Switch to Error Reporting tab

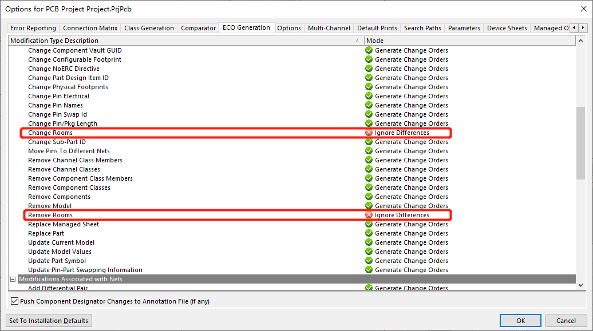pyautogui.click(x=33, y=28)
